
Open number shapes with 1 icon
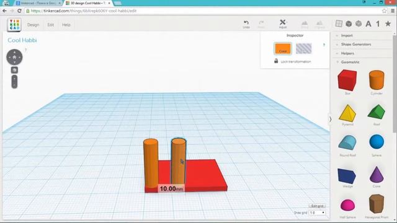pyautogui.click(x=378, y=24)
